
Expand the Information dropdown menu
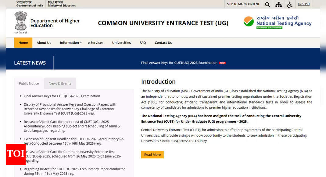[71, 43]
